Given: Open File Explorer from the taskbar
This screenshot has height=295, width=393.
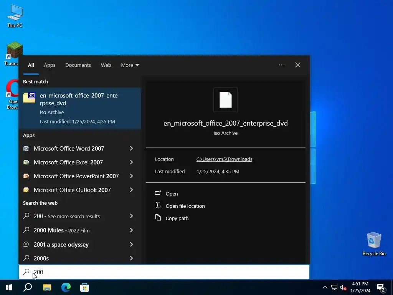Looking at the screenshot, I should [x=47, y=287].
